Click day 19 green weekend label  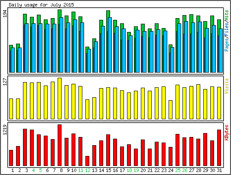point(136,170)
